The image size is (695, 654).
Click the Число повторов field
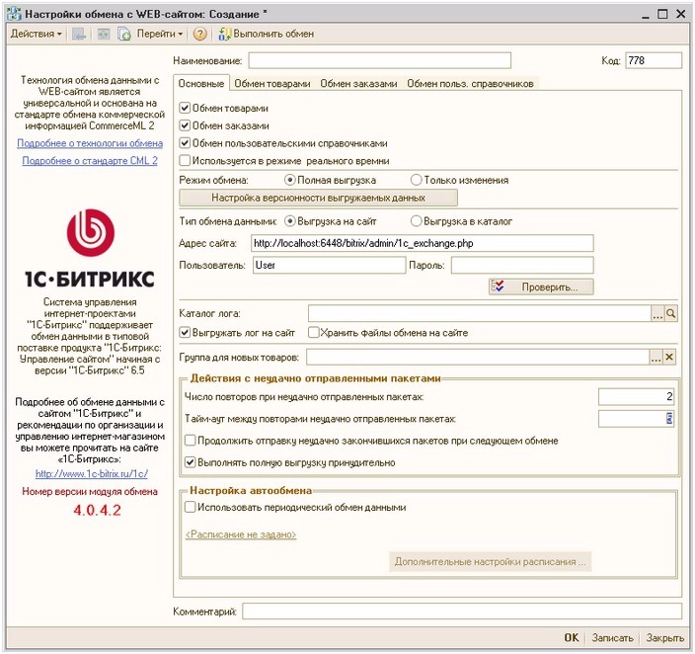[637, 397]
